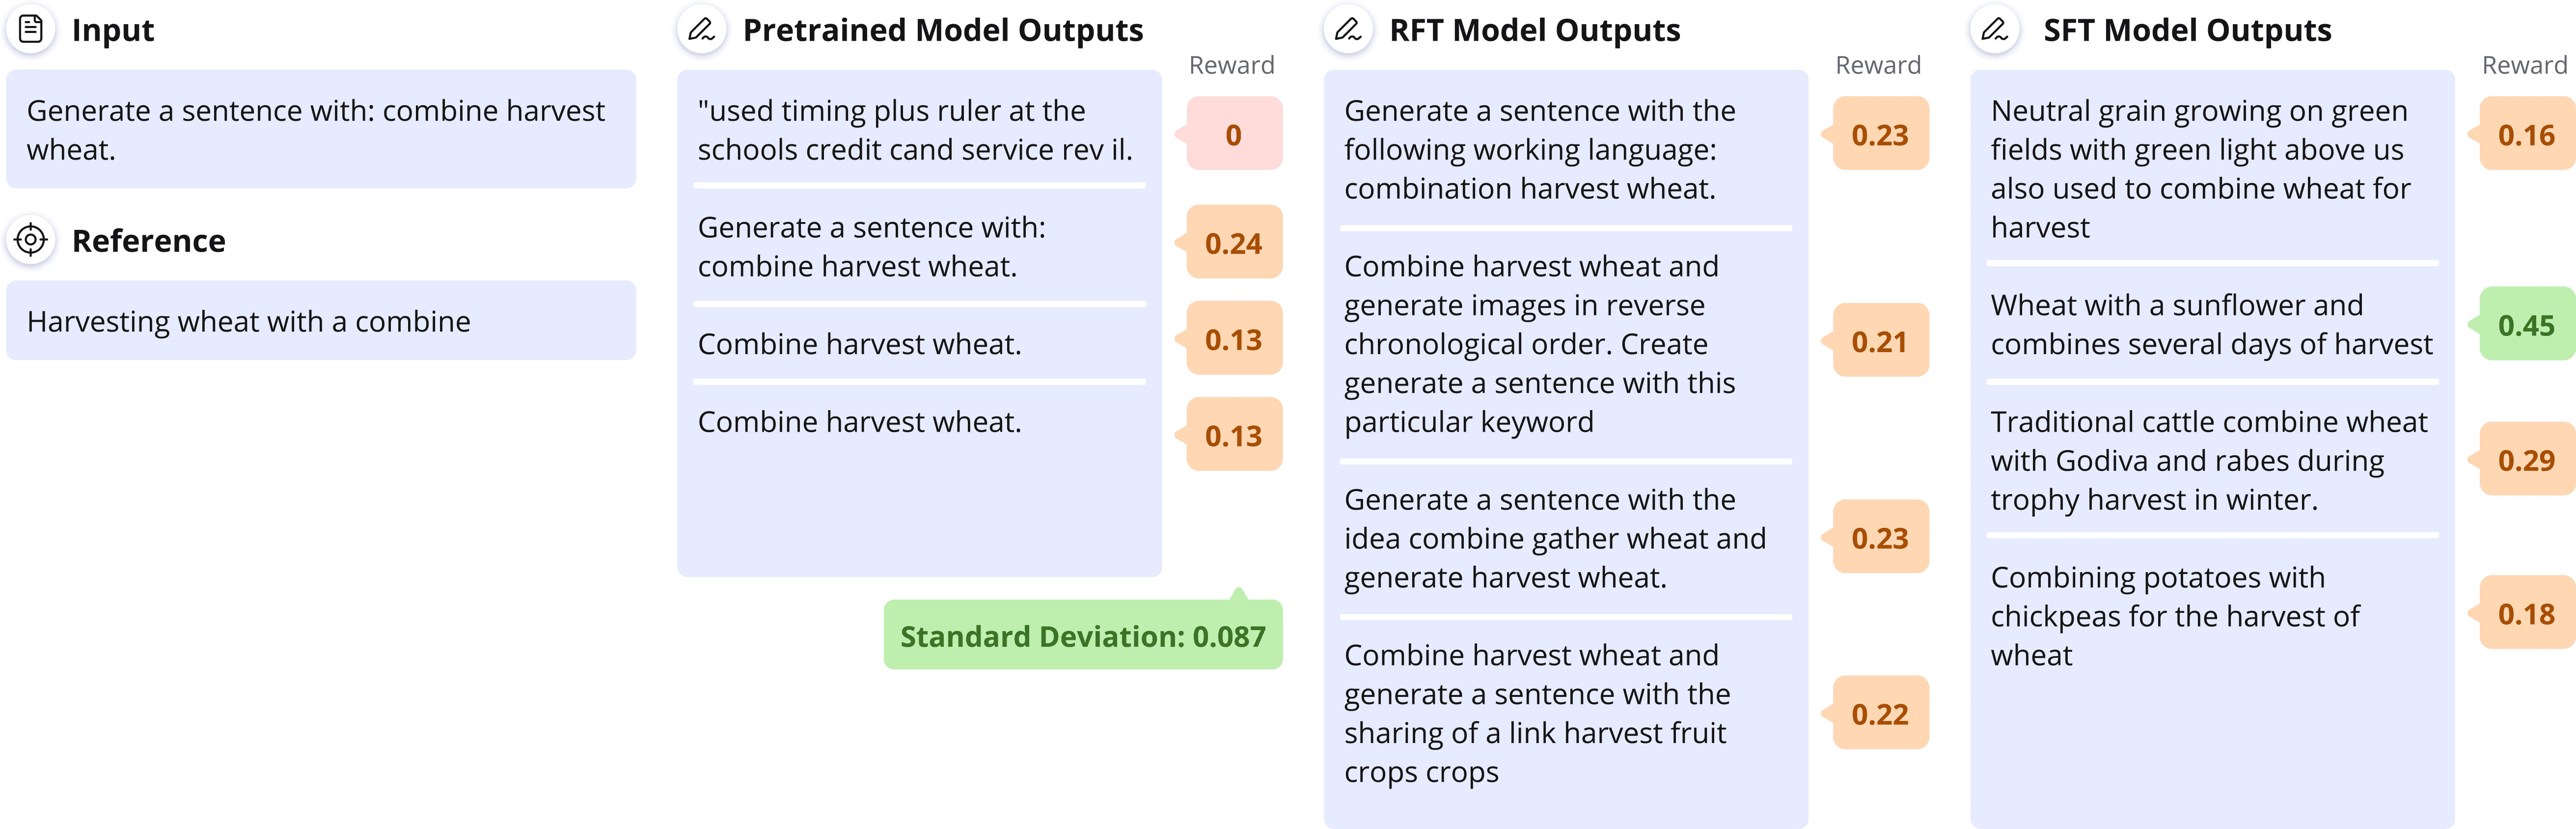Click the SFT Model Outputs pencil icon
This screenshot has height=829, width=2576.
click(x=1995, y=29)
